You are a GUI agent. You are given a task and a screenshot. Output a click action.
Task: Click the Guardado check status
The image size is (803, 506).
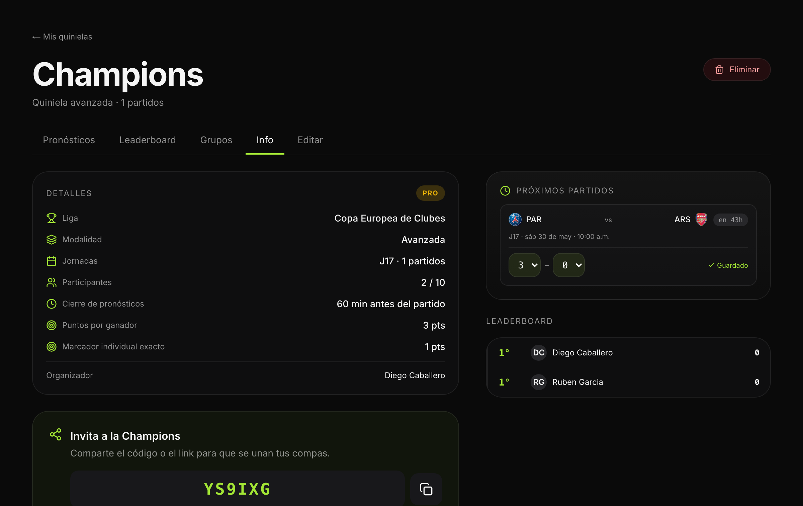coord(728,265)
